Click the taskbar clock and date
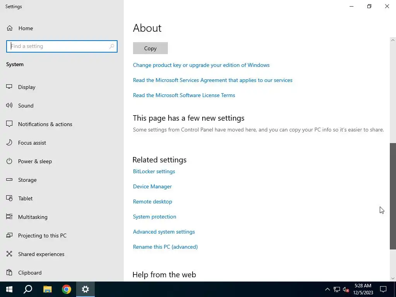396x297 pixels. click(363, 289)
